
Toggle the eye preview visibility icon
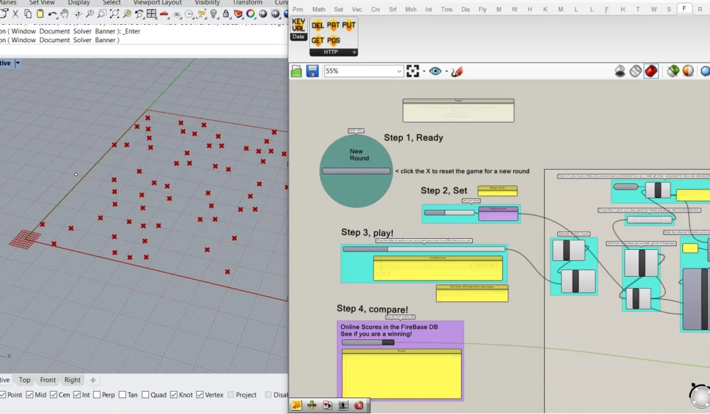click(435, 71)
